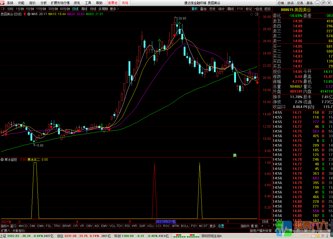Click the 股票池 button
333x239 pixels.
[x=113, y=3]
